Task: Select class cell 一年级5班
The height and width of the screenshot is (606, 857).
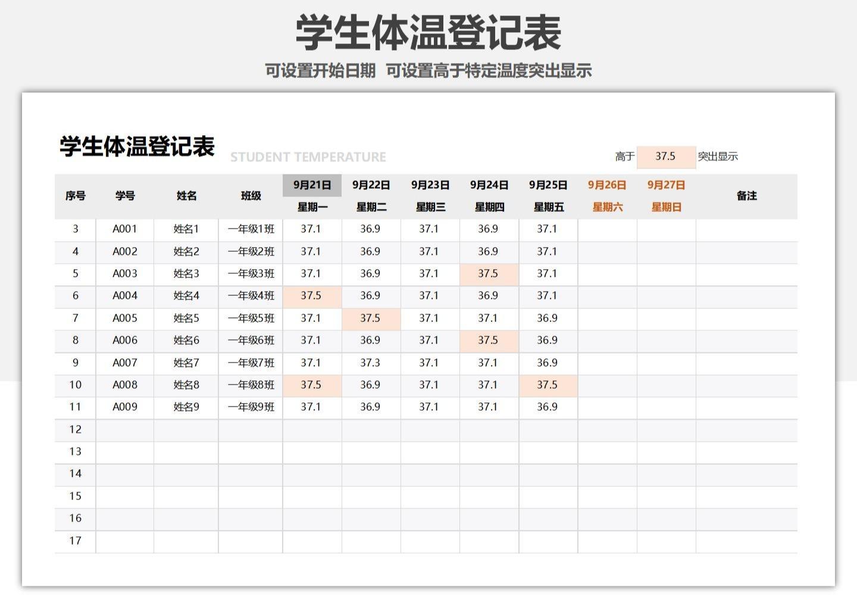Action: 251,318
